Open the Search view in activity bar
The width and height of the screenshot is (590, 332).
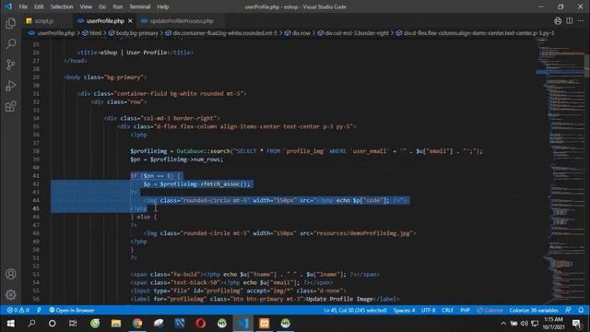(x=10, y=44)
